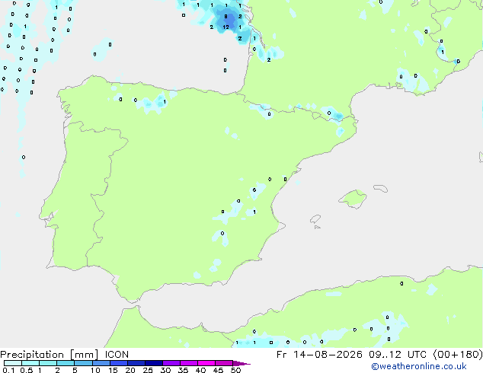Click the legend label '25'
This screenshot has height=373, width=483.
click(148, 370)
